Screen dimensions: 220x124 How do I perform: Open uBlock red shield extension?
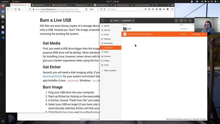(x=167, y=9)
